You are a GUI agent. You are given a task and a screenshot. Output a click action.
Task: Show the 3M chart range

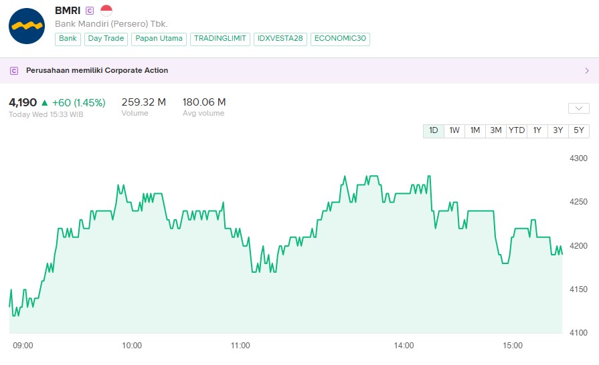point(496,130)
